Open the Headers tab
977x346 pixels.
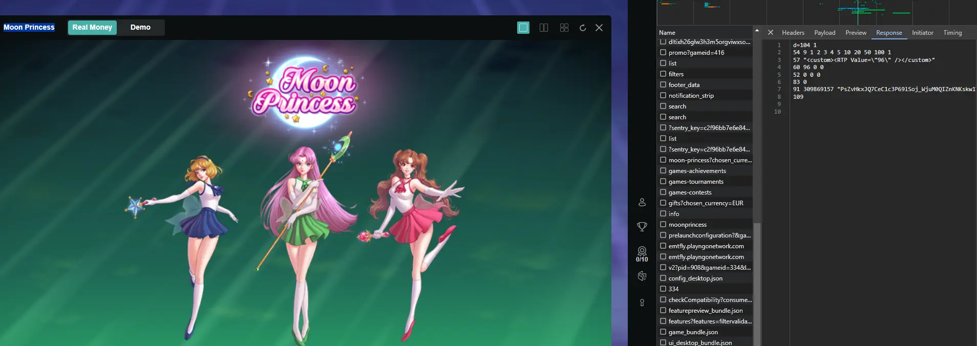point(793,33)
